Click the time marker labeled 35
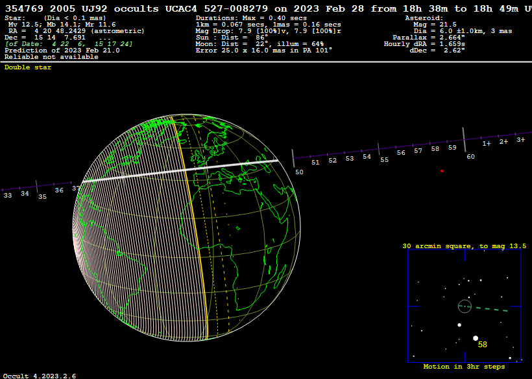The height and width of the screenshot is (379, 532). (x=42, y=197)
